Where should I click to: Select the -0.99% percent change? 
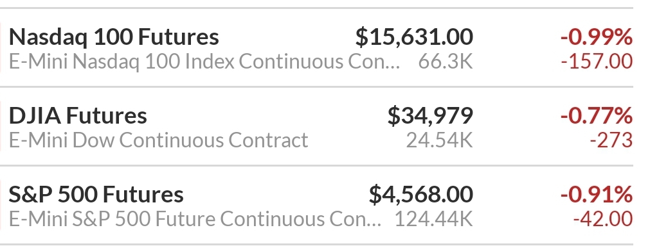click(x=597, y=37)
